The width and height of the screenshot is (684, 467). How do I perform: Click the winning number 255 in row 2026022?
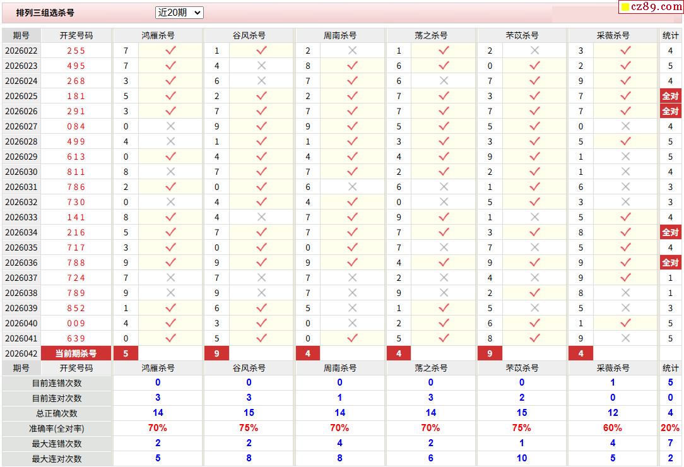point(76,50)
